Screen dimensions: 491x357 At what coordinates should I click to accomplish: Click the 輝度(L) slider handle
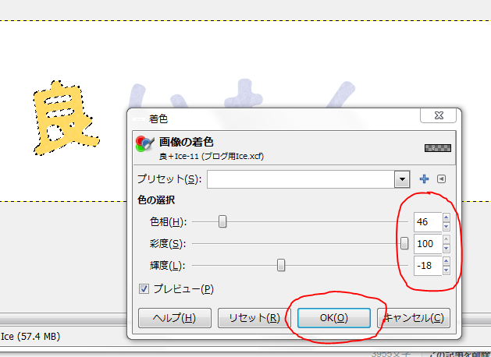pos(281,265)
